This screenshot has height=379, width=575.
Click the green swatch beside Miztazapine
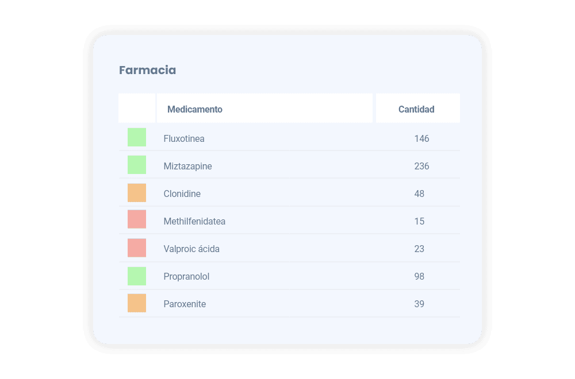tap(137, 165)
